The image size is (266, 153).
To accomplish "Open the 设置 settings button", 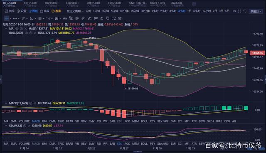I will tap(22, 11).
